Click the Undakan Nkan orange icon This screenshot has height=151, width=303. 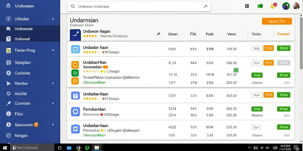click(75, 65)
